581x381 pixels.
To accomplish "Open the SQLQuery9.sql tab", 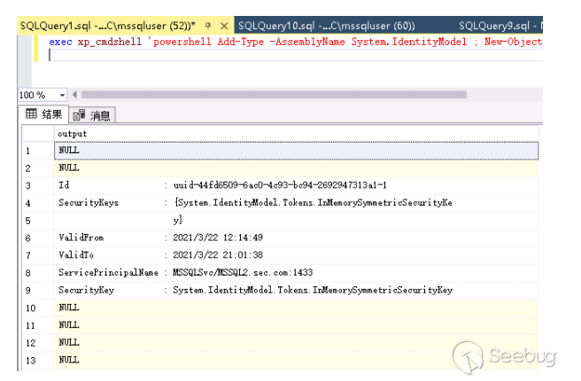I will [500, 26].
